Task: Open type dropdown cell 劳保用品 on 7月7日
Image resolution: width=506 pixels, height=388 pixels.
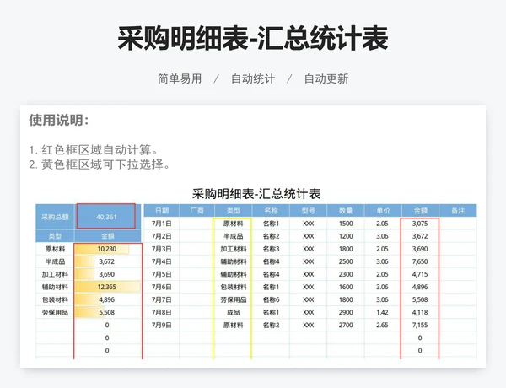Action: pyautogui.click(x=233, y=300)
